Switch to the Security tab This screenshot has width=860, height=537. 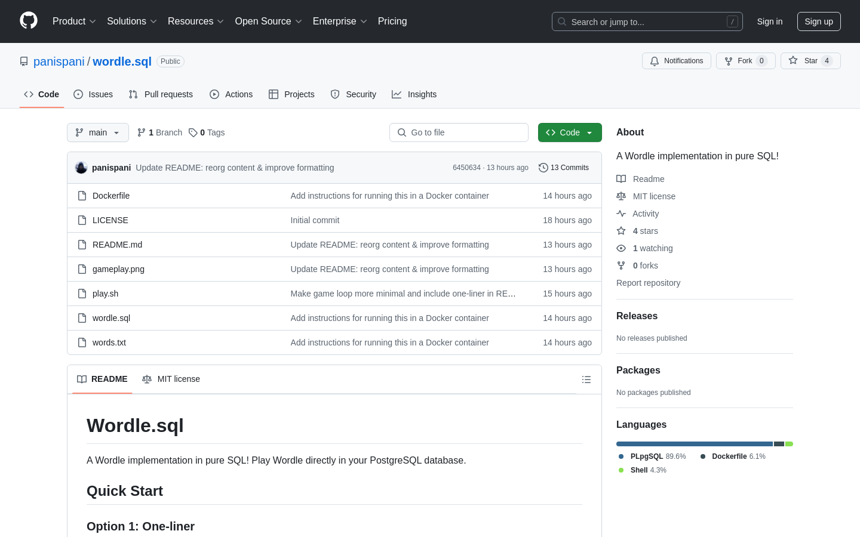(354, 94)
